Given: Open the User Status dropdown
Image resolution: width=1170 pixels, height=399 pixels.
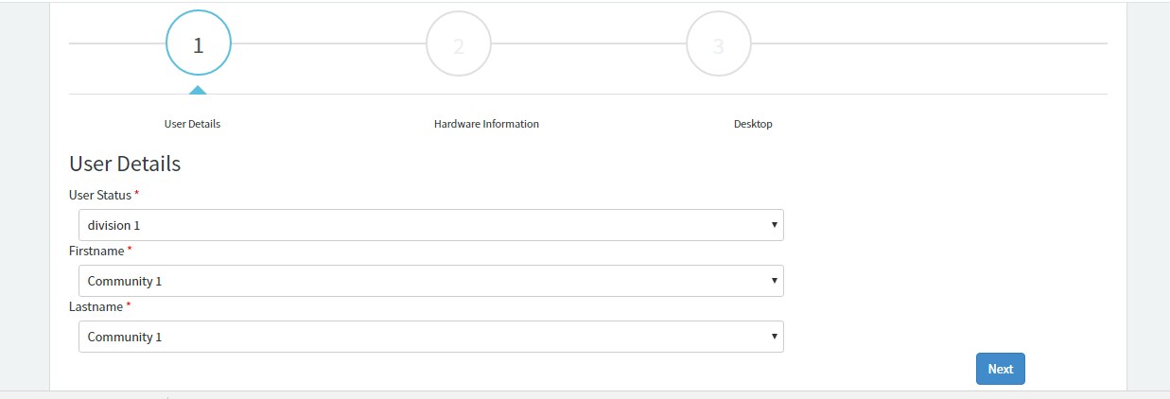Looking at the screenshot, I should [x=431, y=225].
